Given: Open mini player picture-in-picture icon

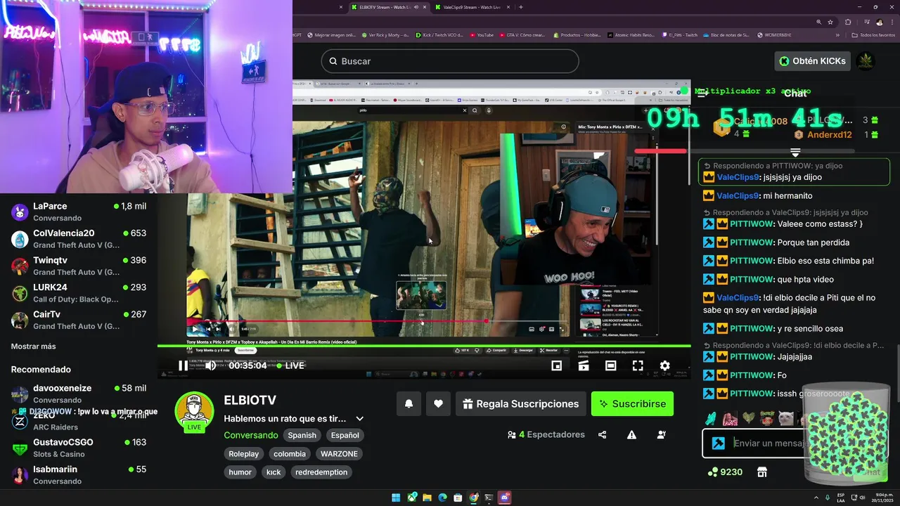Looking at the screenshot, I should (556, 365).
